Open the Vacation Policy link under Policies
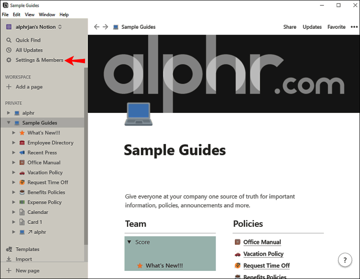360x279 pixels. [x=263, y=254]
